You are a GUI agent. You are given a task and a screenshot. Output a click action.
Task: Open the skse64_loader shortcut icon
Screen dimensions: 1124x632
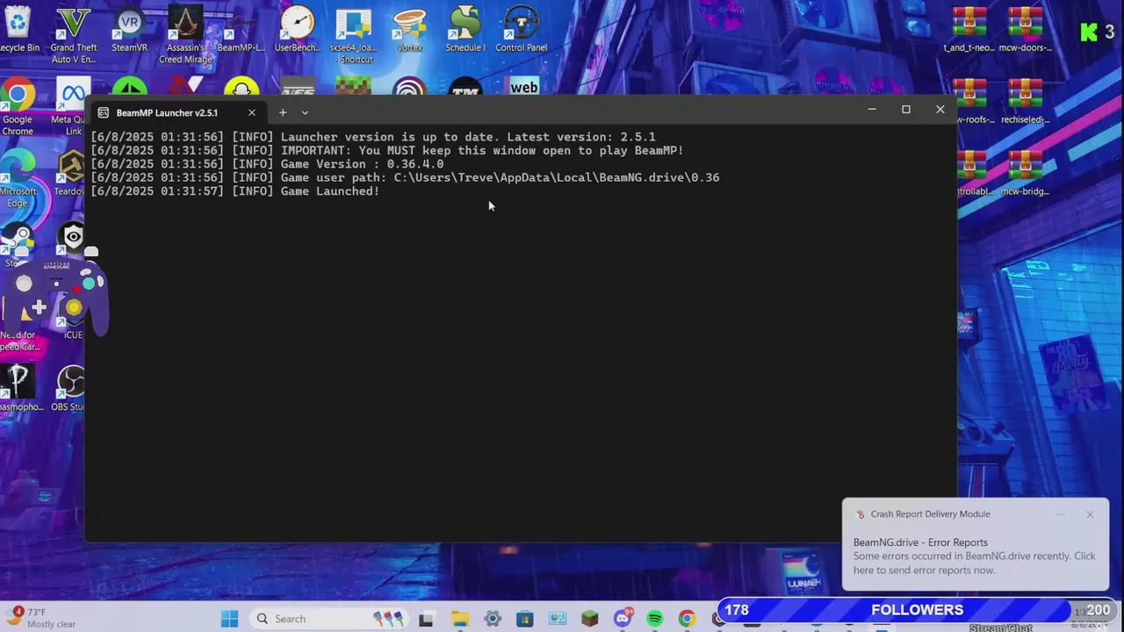[353, 35]
